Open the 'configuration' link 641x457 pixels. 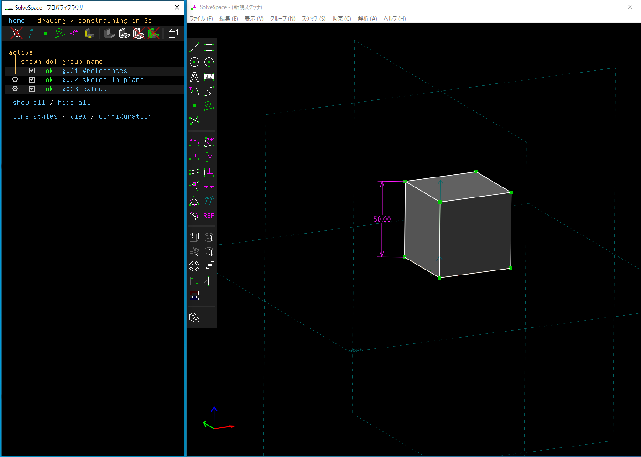(125, 116)
